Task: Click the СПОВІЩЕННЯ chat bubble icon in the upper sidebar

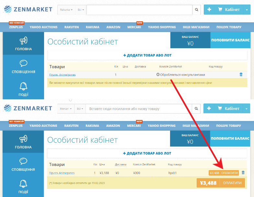Action: tap(23, 63)
